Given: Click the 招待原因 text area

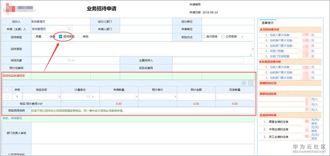Looking at the screenshot, I should [141, 49].
